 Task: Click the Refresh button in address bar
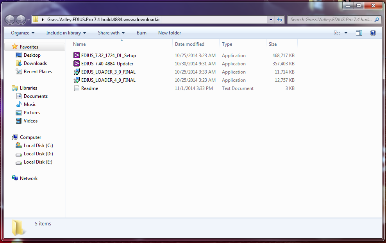pyautogui.click(x=280, y=20)
